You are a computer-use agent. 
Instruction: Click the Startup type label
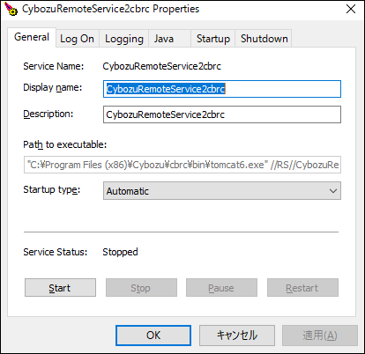52,190
